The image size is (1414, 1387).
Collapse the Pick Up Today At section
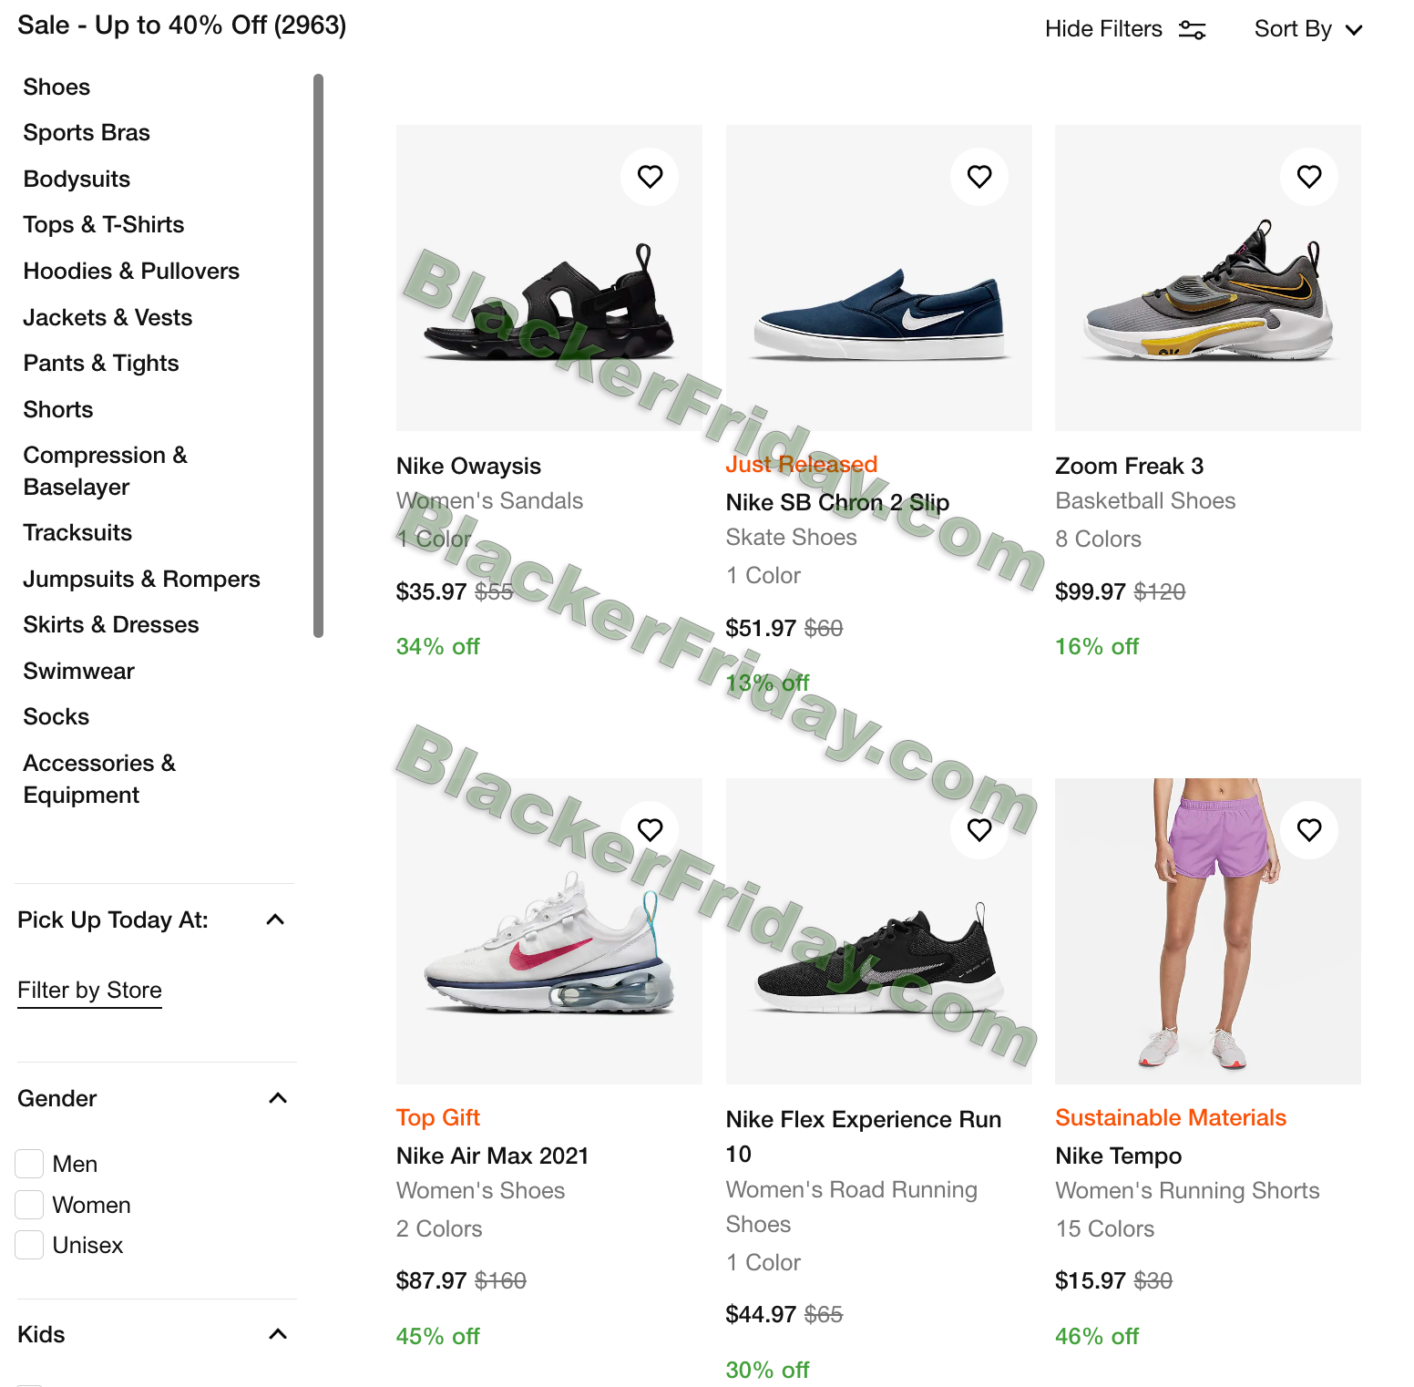275,920
